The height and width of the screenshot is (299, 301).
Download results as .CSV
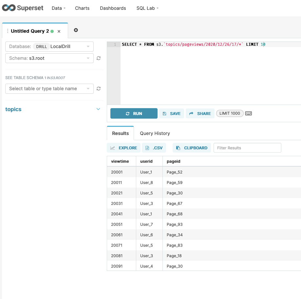click(154, 148)
